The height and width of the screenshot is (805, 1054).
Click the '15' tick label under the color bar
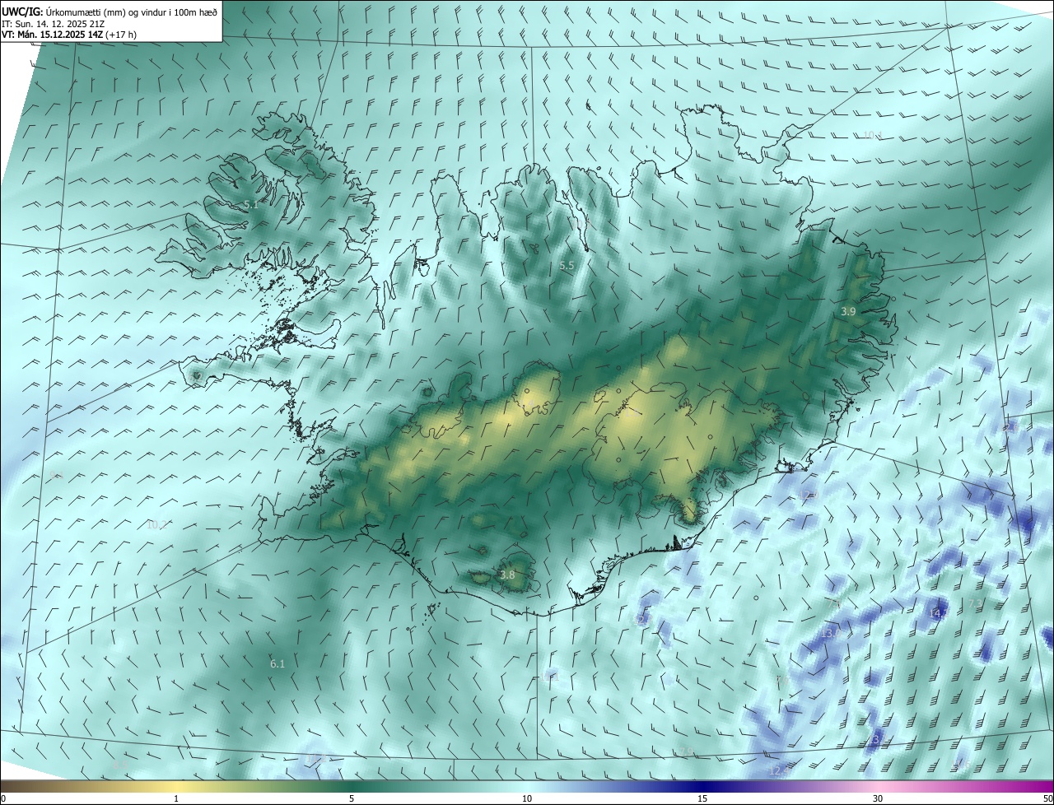click(x=702, y=799)
